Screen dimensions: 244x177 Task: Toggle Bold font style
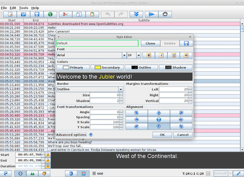149,55
